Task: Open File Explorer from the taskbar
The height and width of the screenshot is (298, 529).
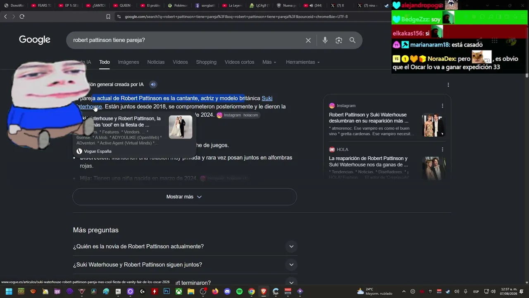Action: [191, 291]
